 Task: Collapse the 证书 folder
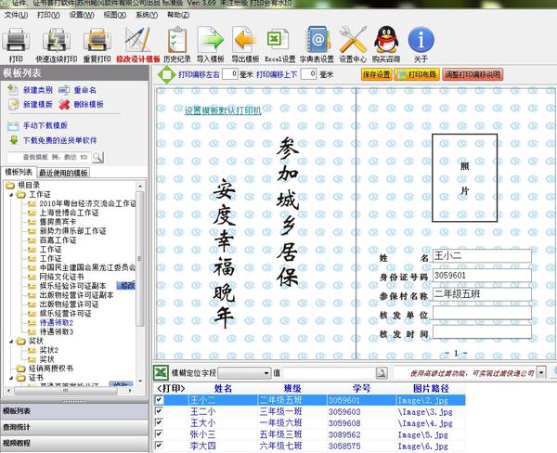click(x=11, y=378)
